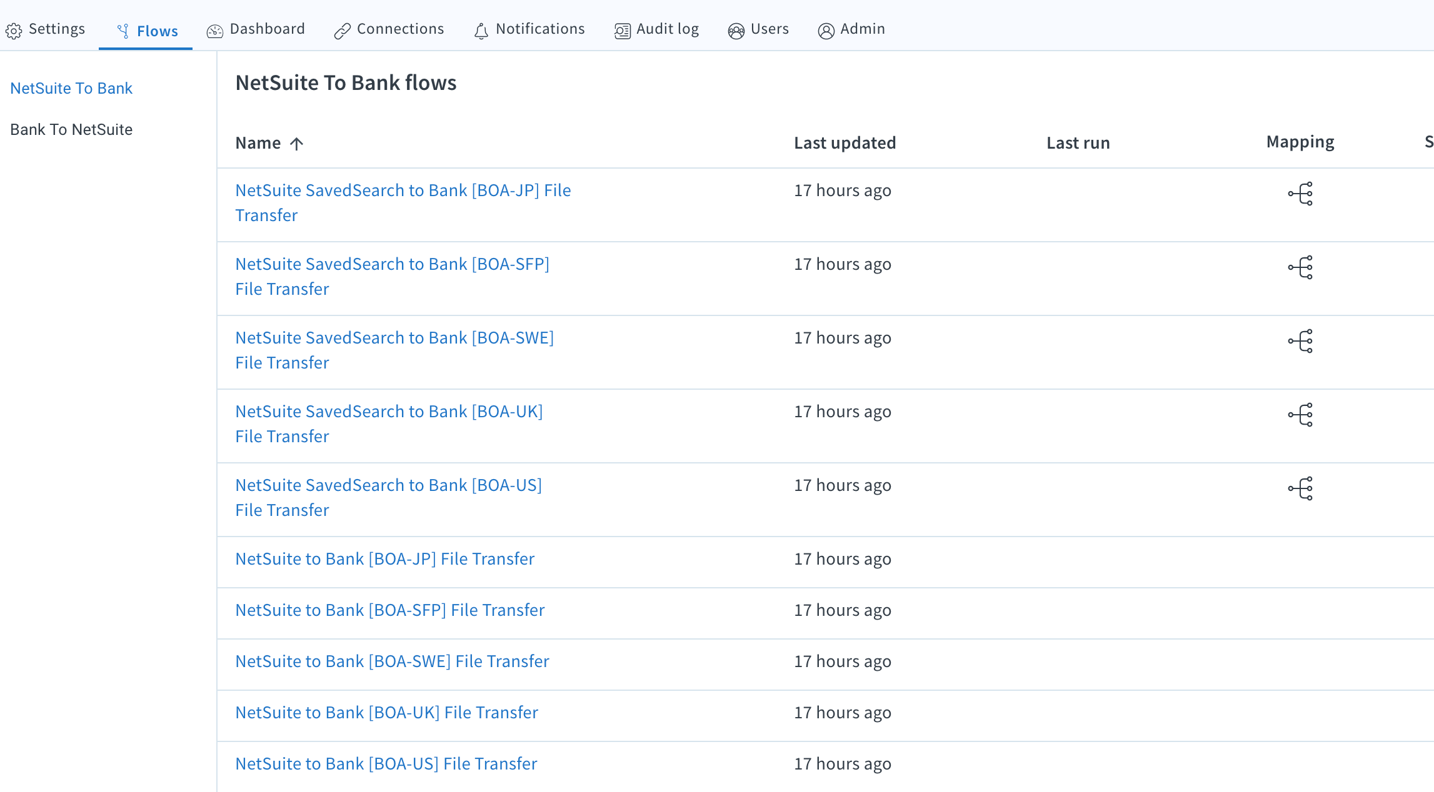This screenshot has width=1434, height=792.
Task: Open NetSuite SavedSearch to Bank [BOA-UK] flow
Action: click(x=389, y=423)
